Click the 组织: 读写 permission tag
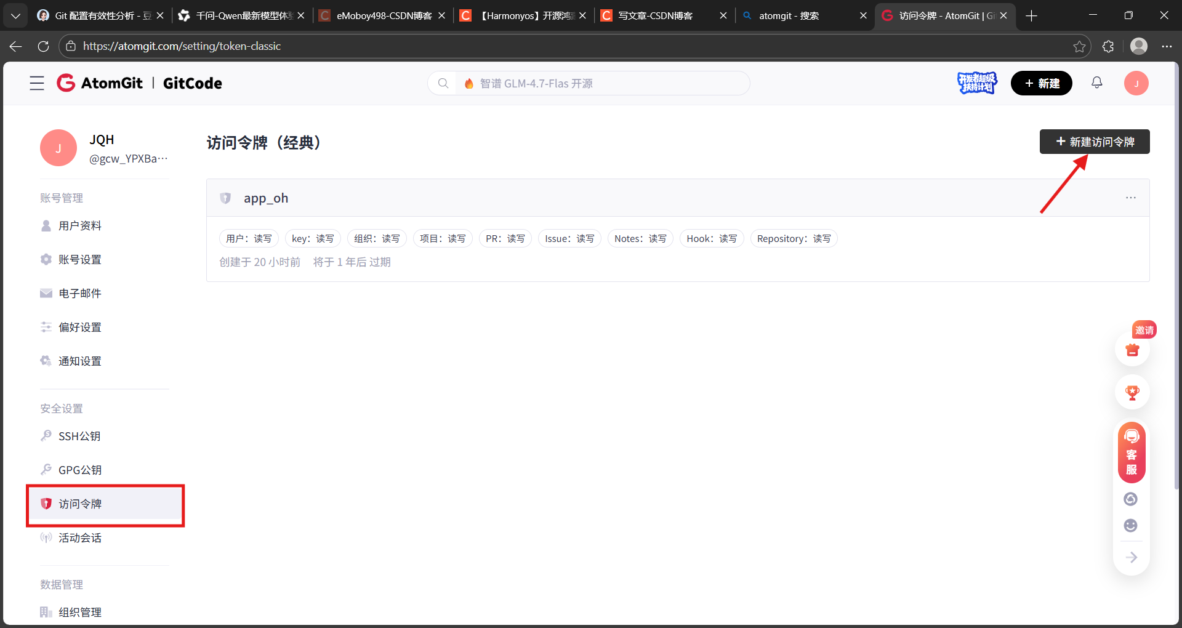 click(x=377, y=238)
